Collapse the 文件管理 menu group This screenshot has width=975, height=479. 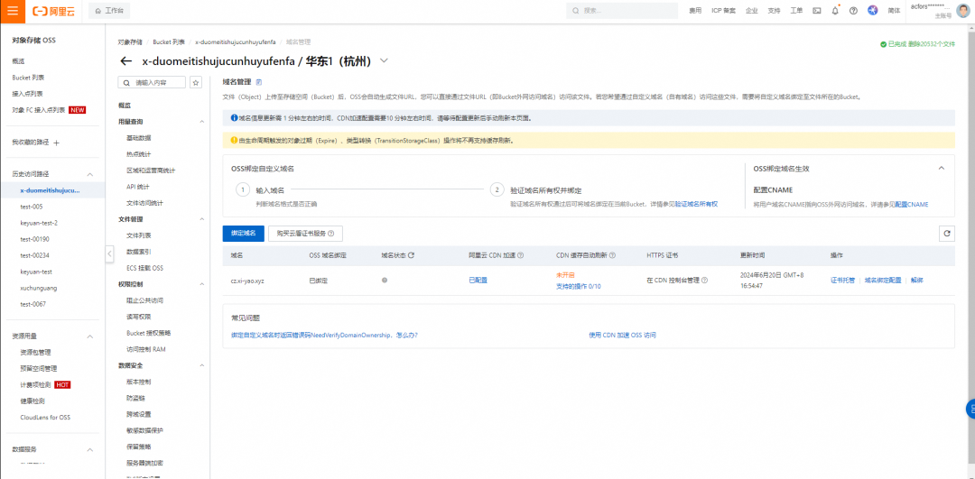pyautogui.click(x=201, y=219)
